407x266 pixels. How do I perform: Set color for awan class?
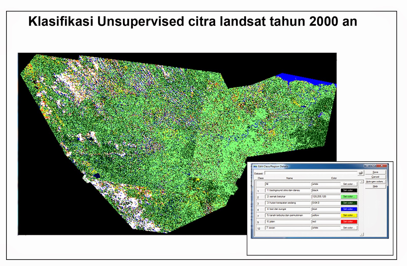349,228
